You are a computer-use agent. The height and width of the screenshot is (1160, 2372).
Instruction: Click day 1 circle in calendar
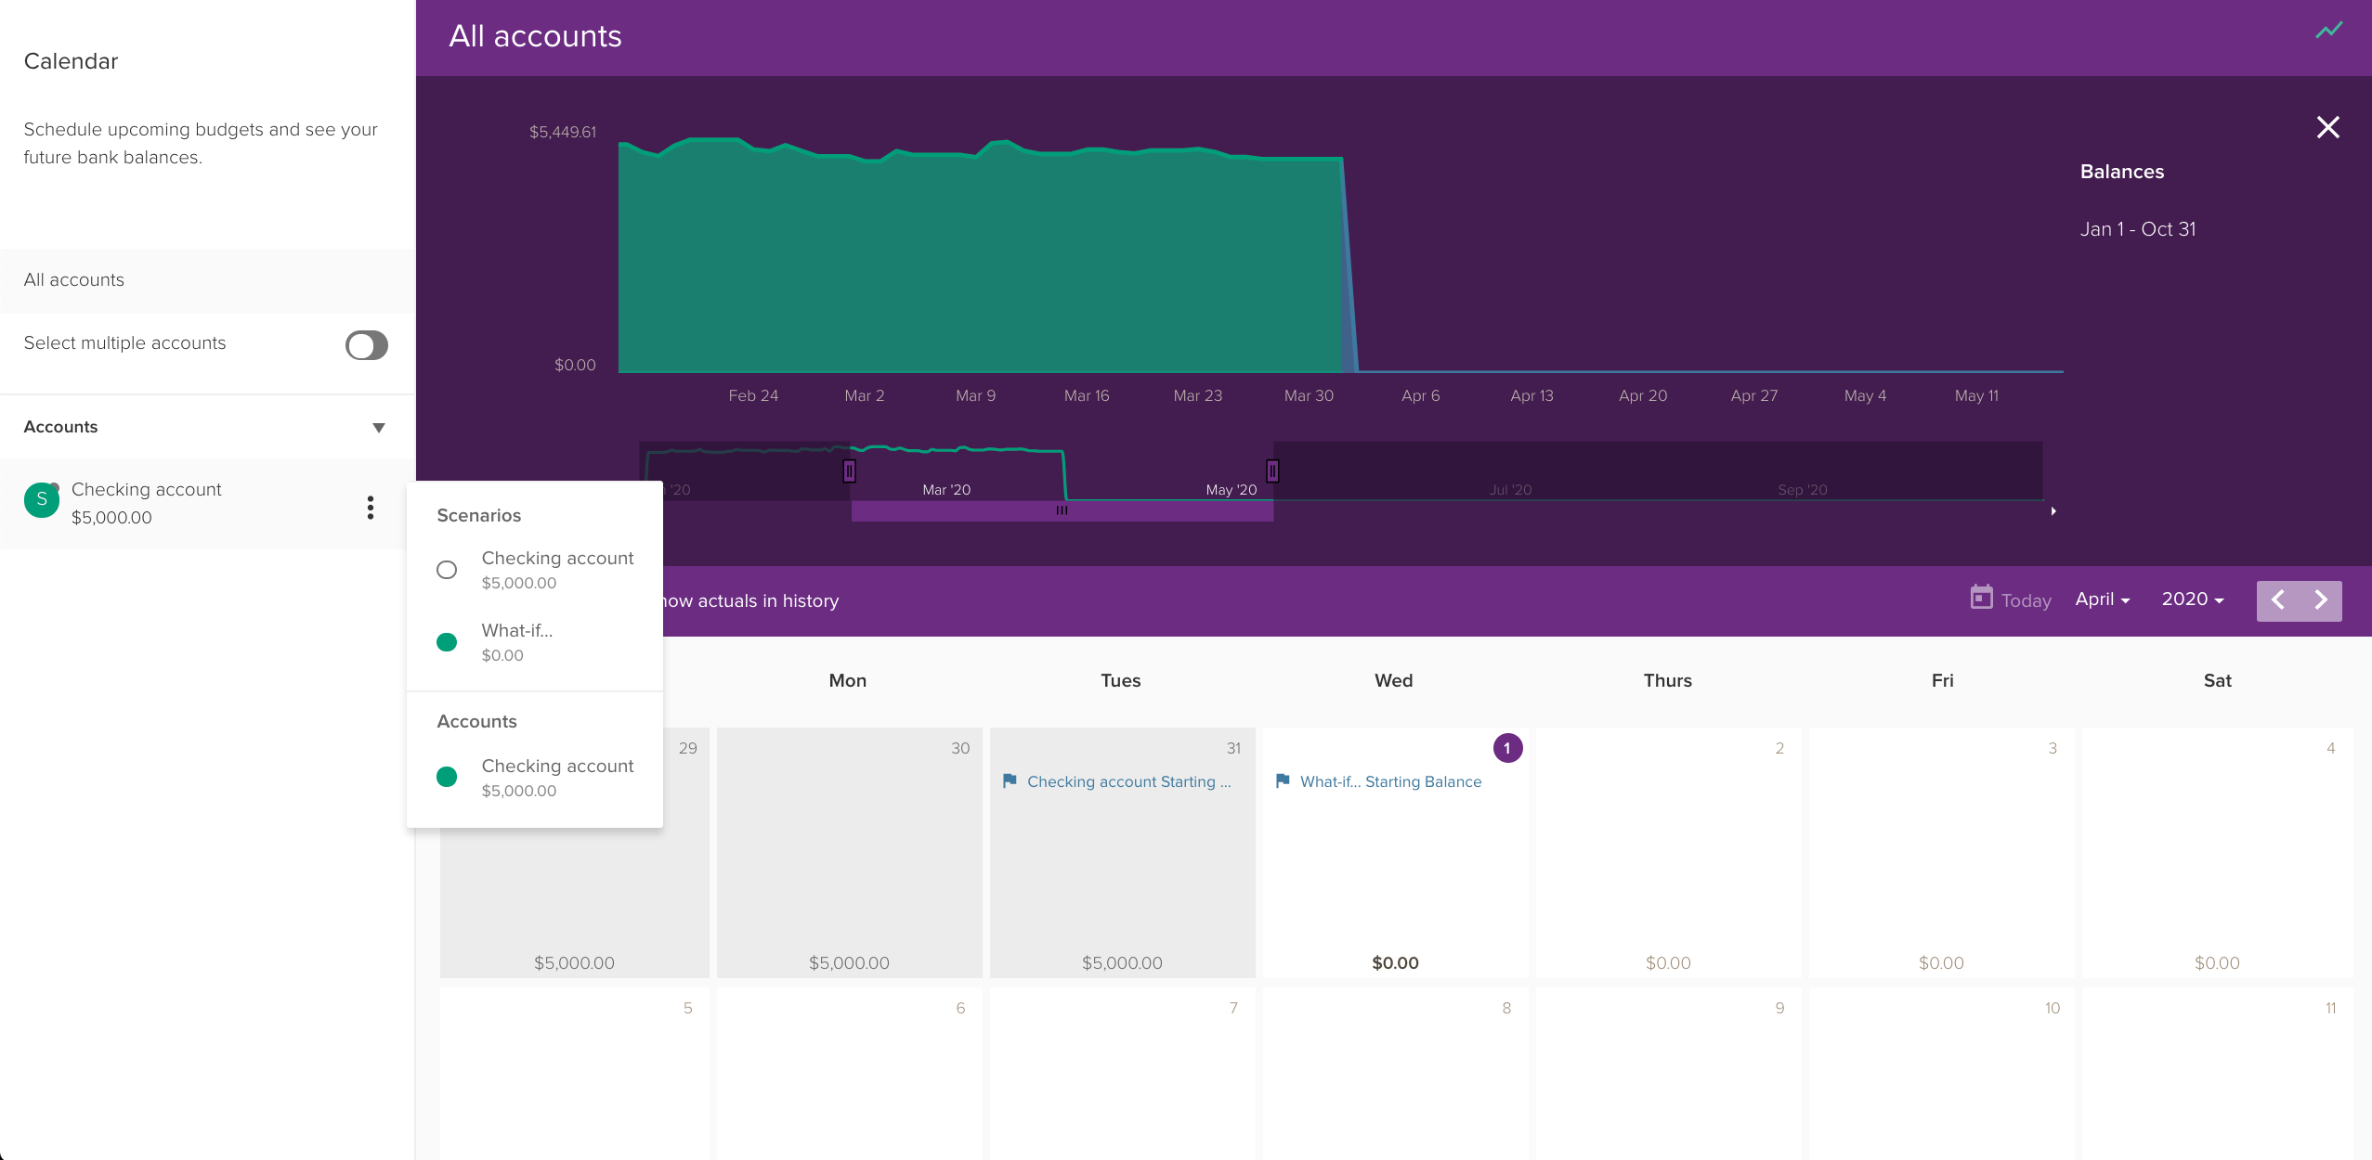click(1507, 748)
